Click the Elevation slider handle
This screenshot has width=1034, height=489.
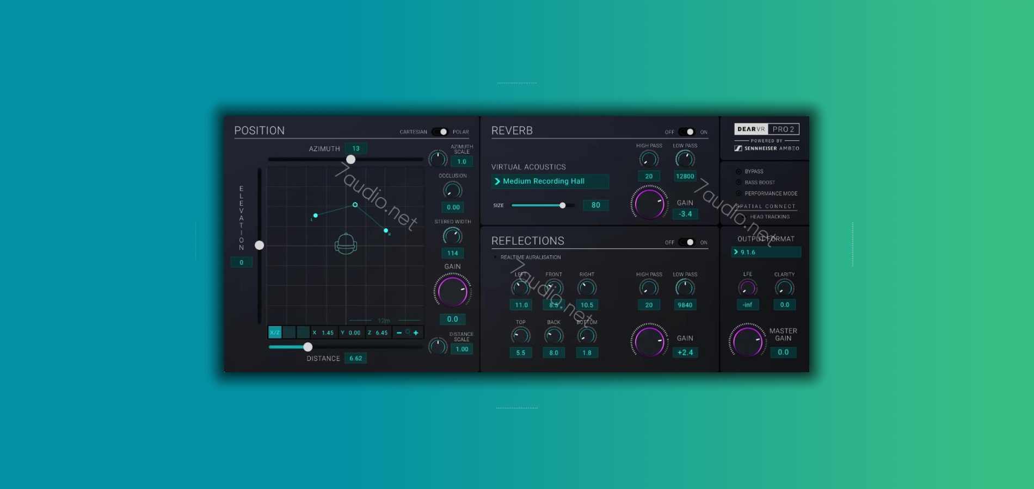click(260, 245)
